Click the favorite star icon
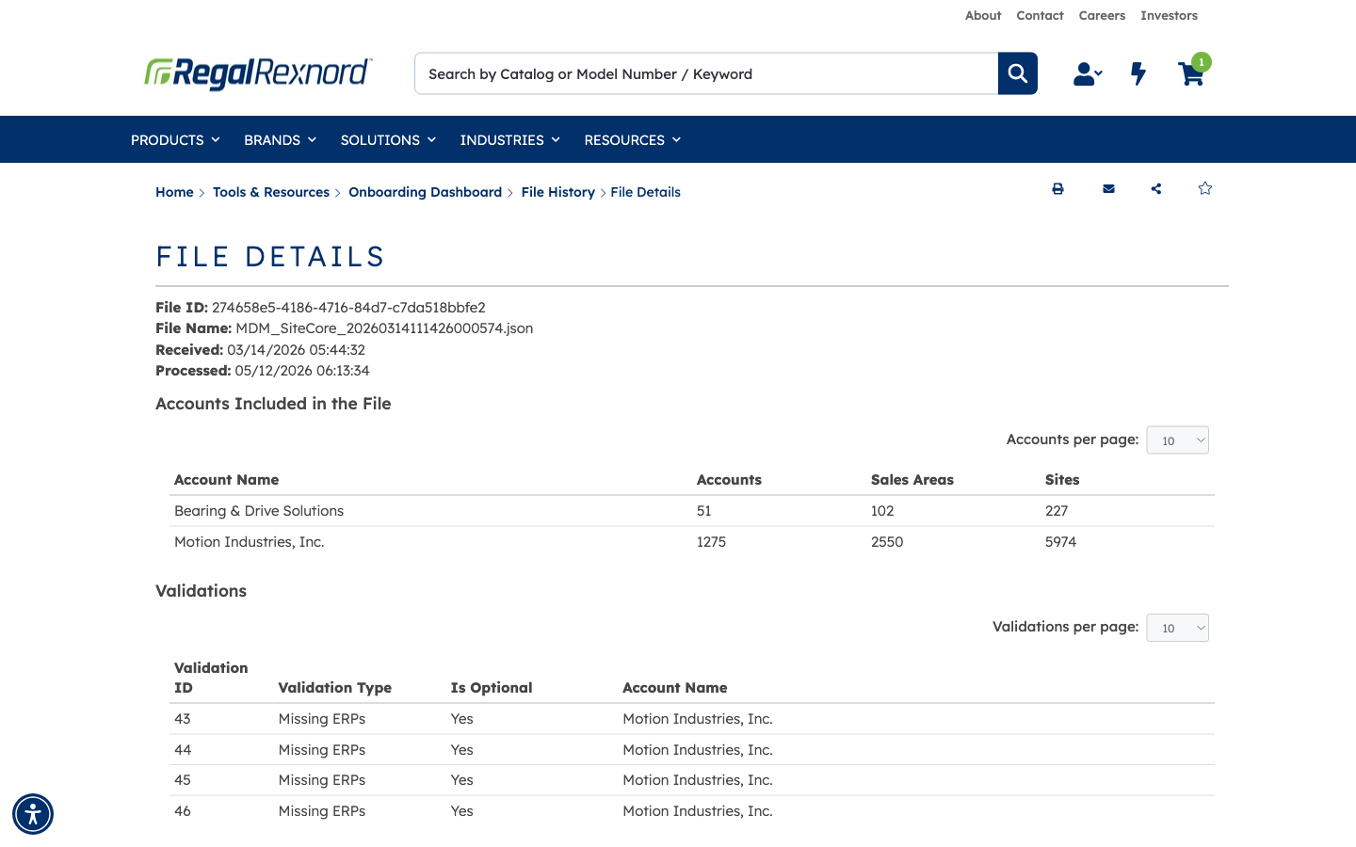1356x847 pixels. click(1205, 188)
